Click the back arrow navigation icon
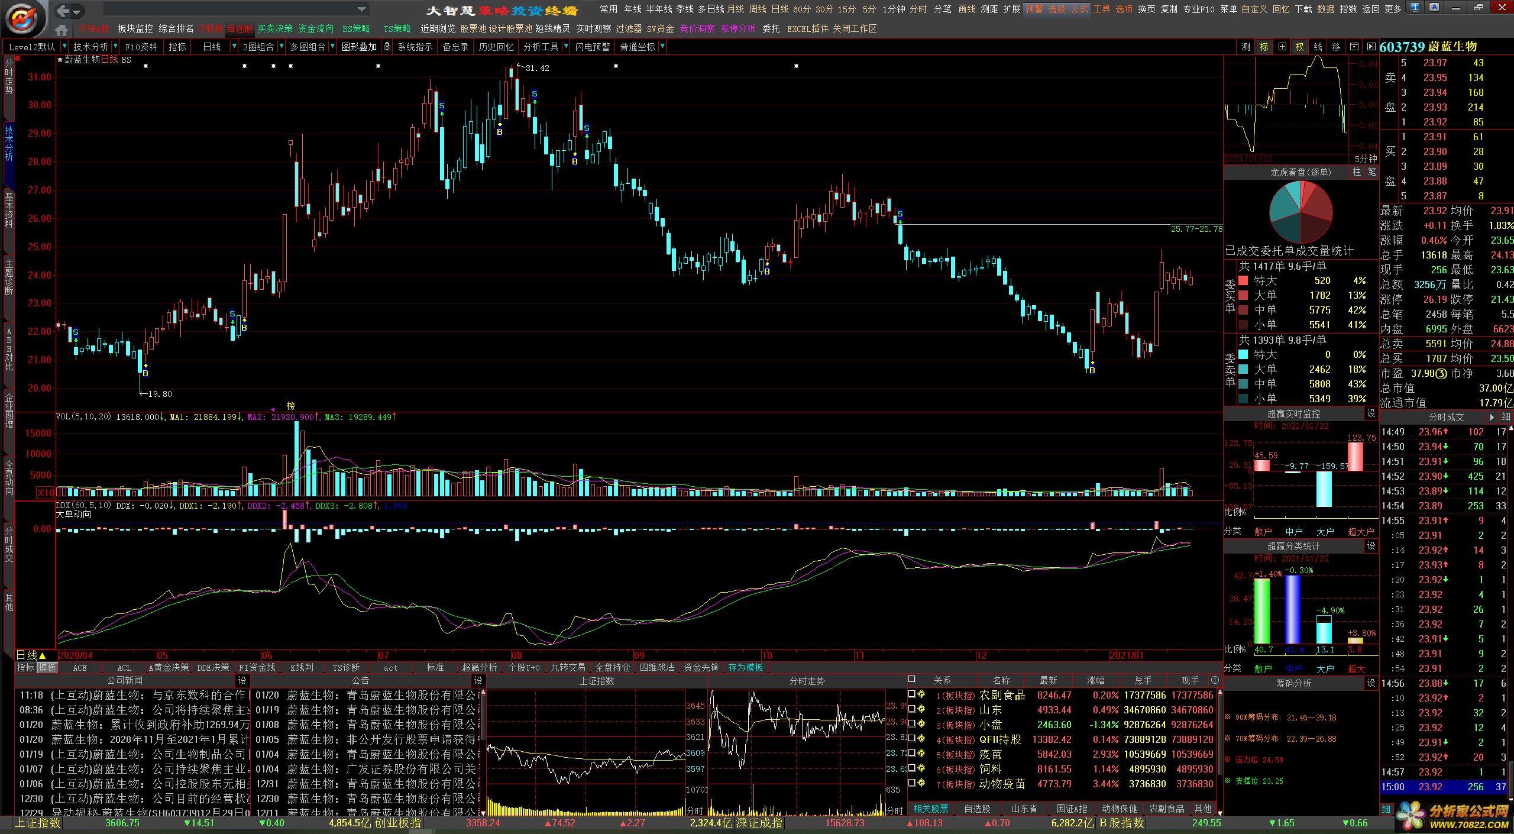The width and height of the screenshot is (1514, 834). coord(64,10)
